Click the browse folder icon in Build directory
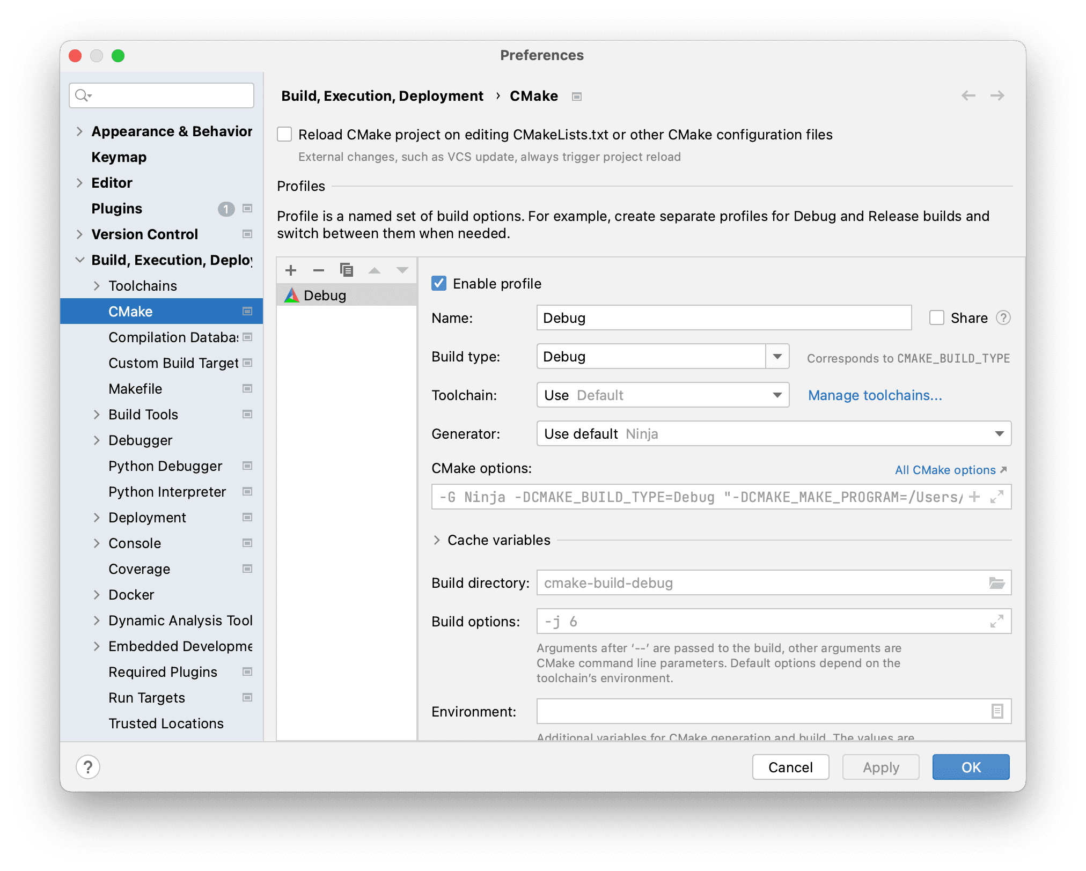This screenshot has width=1086, height=871. (996, 583)
